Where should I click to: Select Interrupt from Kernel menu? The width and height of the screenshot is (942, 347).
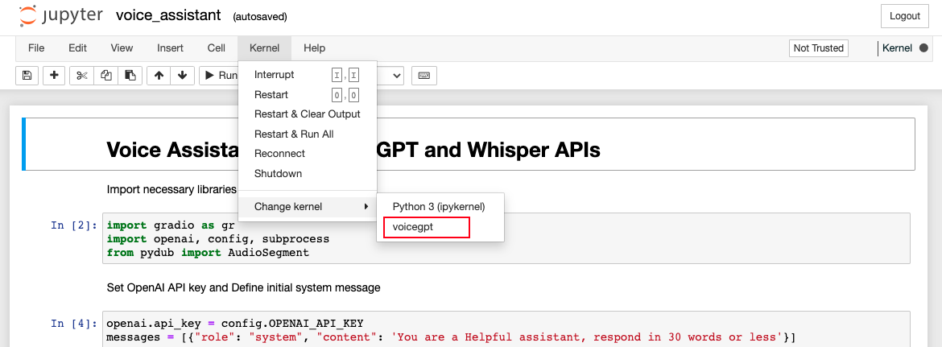[x=308, y=75]
